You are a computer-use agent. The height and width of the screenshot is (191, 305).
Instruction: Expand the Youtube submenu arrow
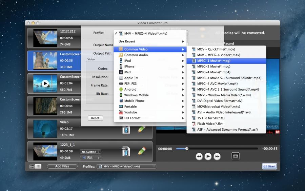pyautogui.click(x=183, y=112)
